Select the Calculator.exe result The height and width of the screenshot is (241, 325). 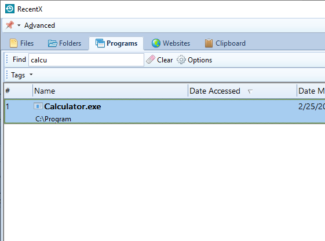coord(165,112)
